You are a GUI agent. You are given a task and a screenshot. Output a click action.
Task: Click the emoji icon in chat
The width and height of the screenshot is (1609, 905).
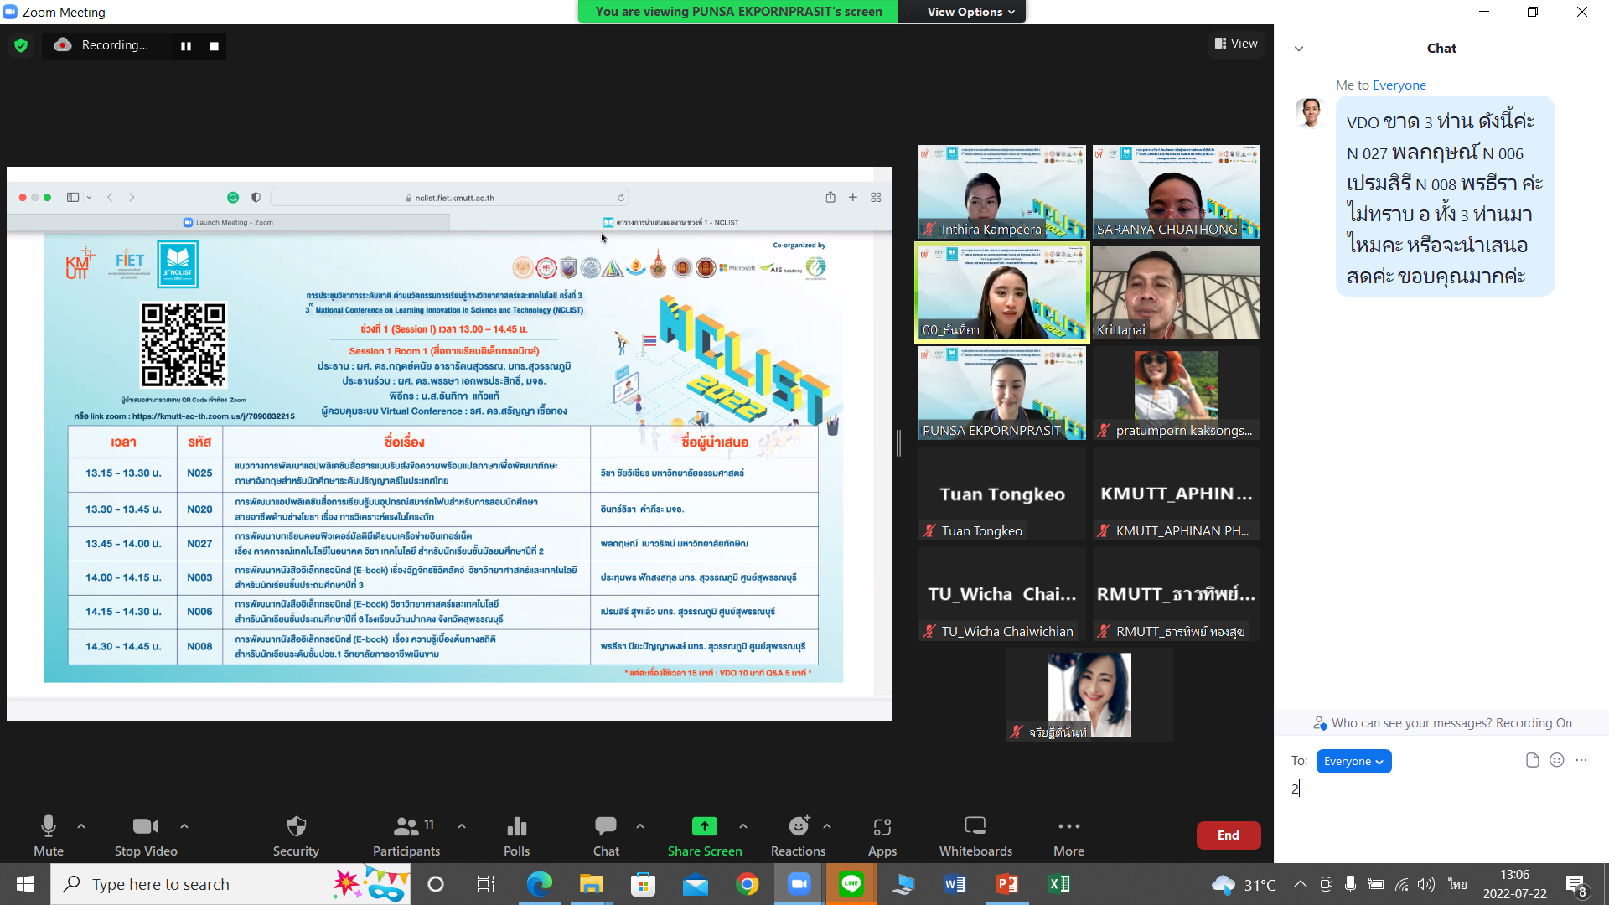coord(1556,760)
